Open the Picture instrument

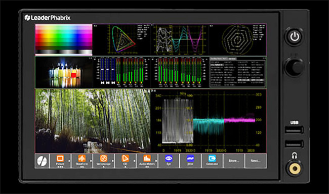pos(60,161)
